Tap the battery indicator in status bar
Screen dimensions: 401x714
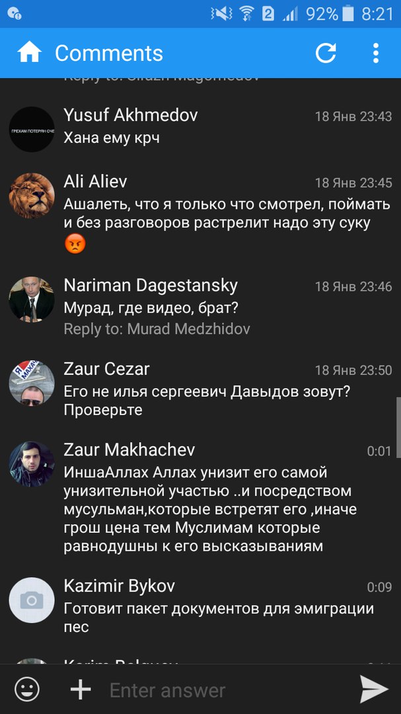tap(347, 14)
